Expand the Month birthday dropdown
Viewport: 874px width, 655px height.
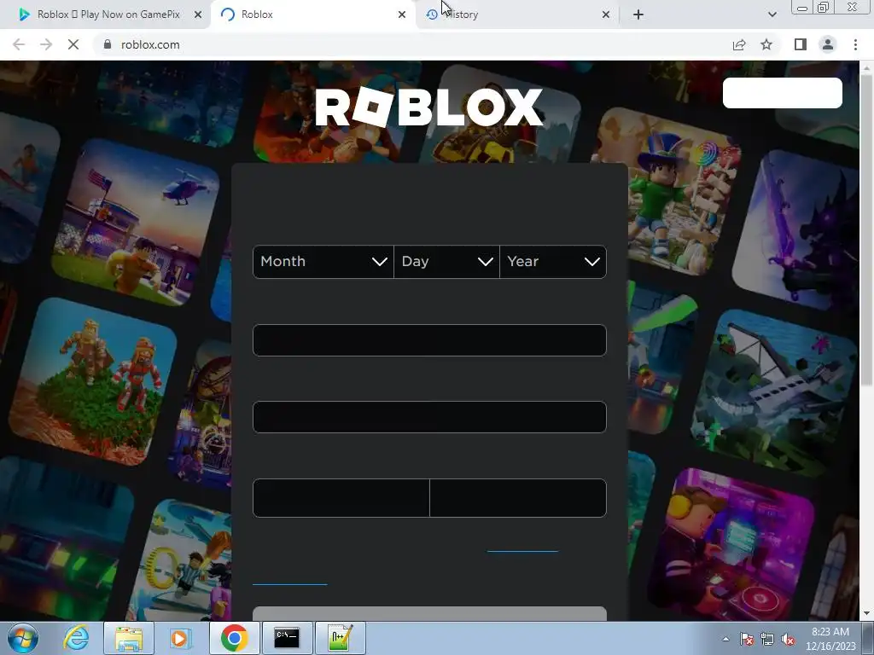coord(323,262)
